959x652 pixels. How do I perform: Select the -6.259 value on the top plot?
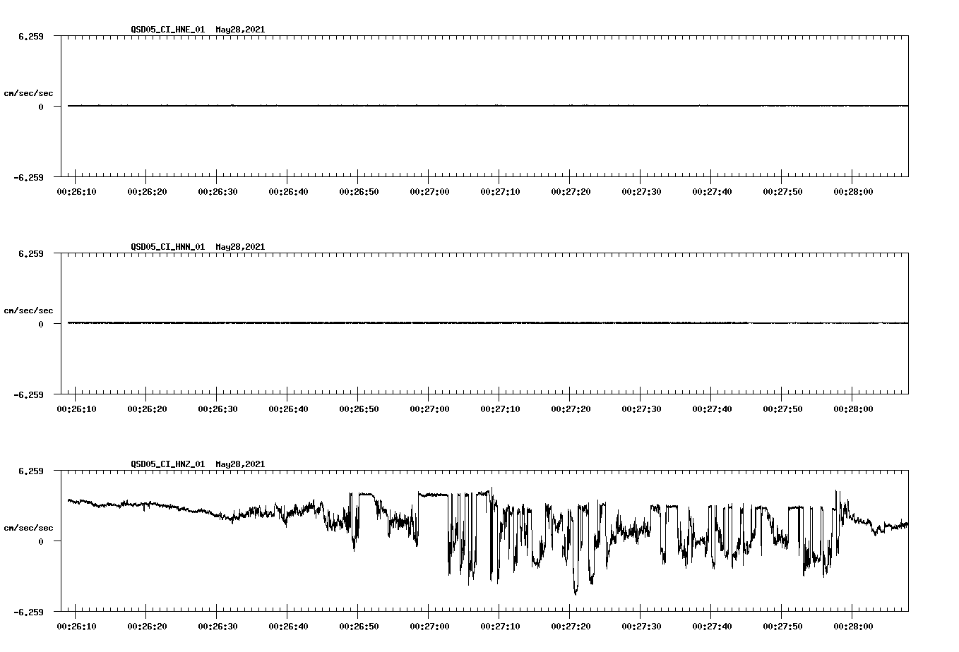[29, 179]
